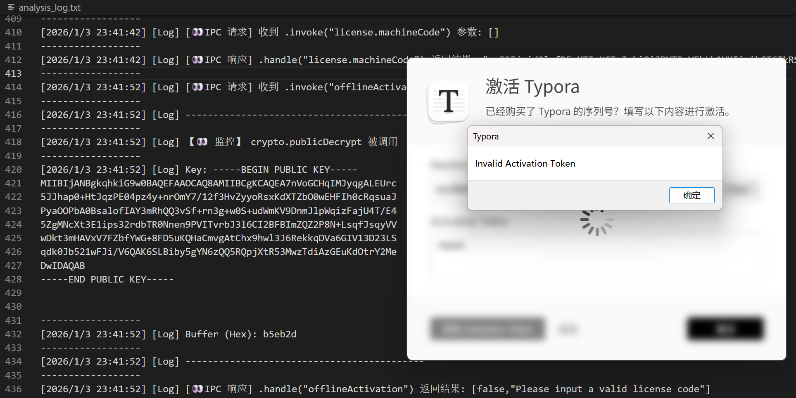Click the blurred gray button at dialog bottom-left
This screenshot has width=796, height=398.
click(487, 329)
